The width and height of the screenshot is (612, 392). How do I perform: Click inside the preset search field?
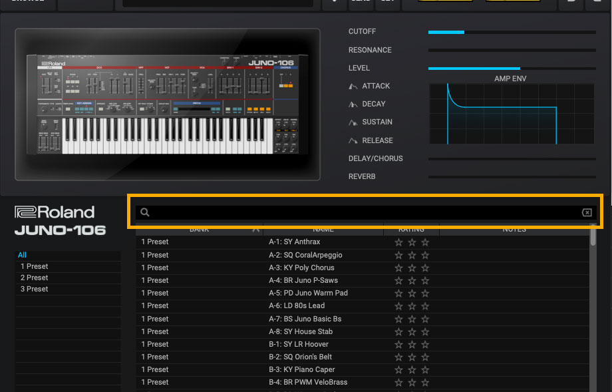tap(366, 212)
